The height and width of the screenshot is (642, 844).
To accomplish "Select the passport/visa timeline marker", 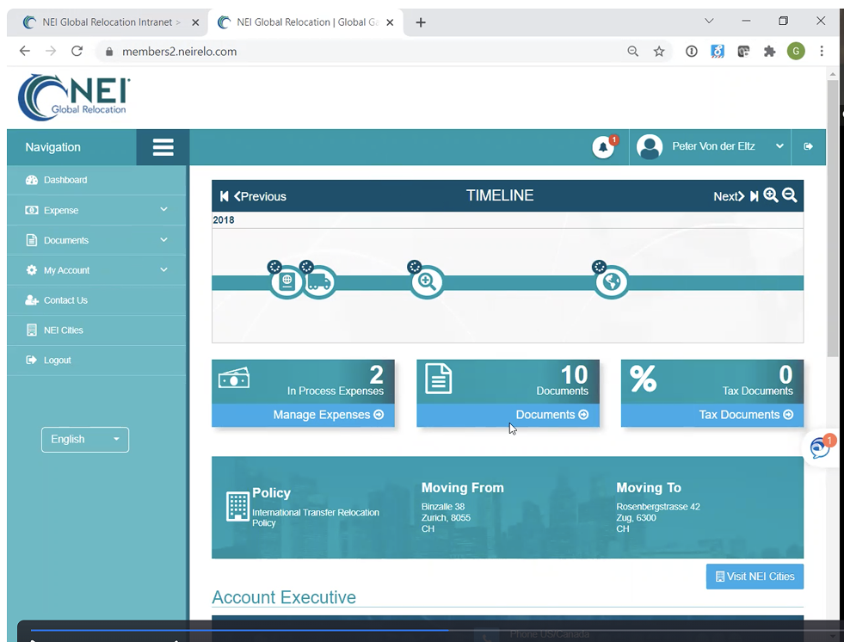I will pyautogui.click(x=286, y=281).
